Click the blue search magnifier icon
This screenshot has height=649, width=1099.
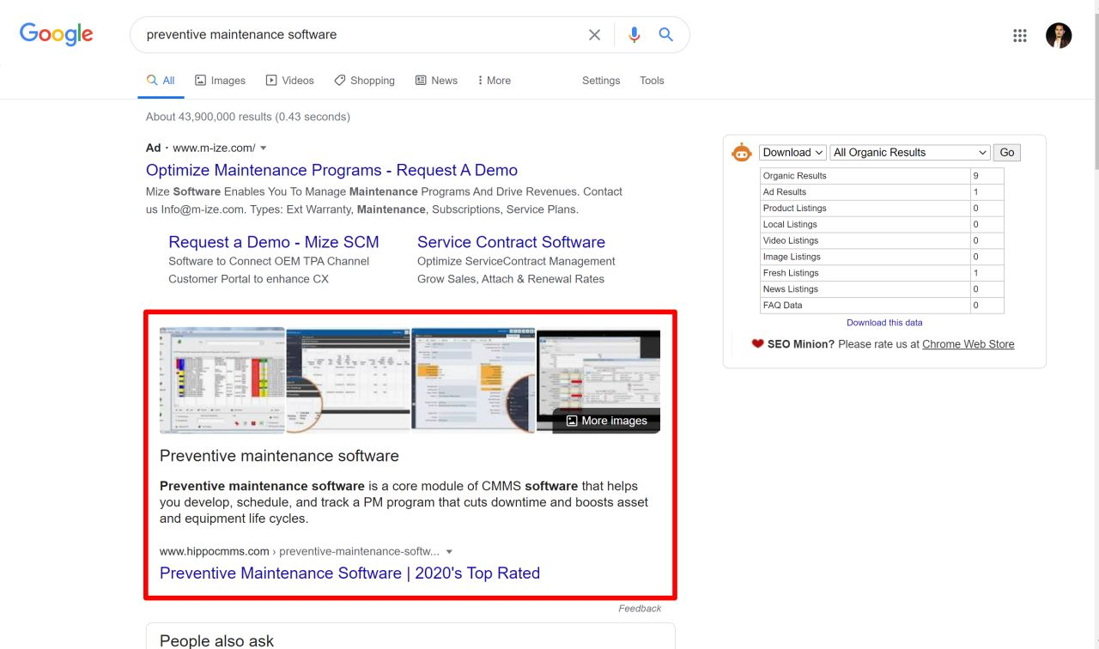(x=665, y=34)
